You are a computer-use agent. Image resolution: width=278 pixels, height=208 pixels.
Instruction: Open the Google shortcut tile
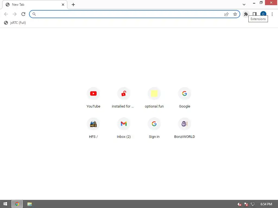(184, 97)
